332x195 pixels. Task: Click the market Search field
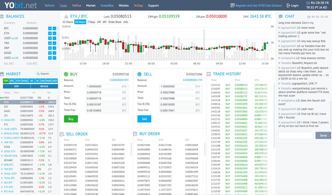point(46,74)
